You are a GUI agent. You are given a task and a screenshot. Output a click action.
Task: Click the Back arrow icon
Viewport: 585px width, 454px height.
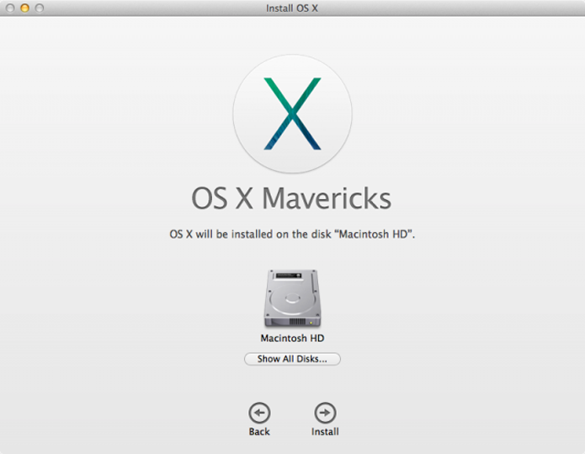[x=259, y=413]
